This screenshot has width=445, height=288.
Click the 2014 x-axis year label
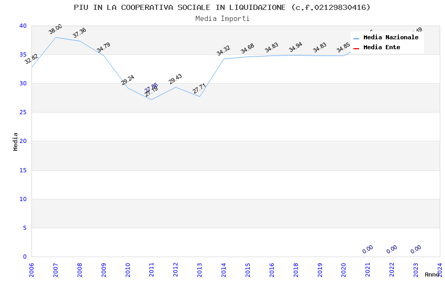(224, 270)
